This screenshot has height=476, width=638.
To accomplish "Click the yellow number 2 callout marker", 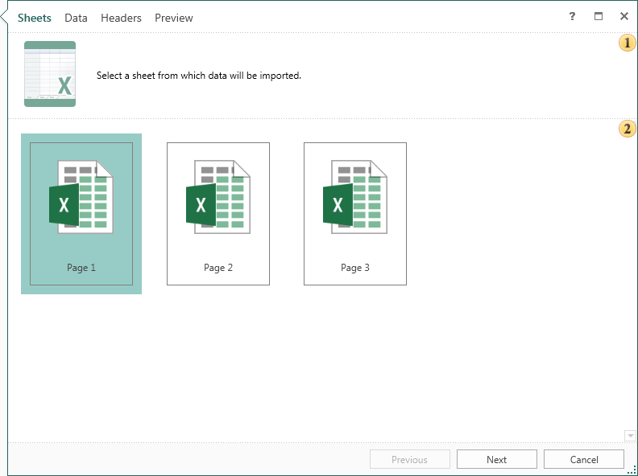I will (x=627, y=129).
